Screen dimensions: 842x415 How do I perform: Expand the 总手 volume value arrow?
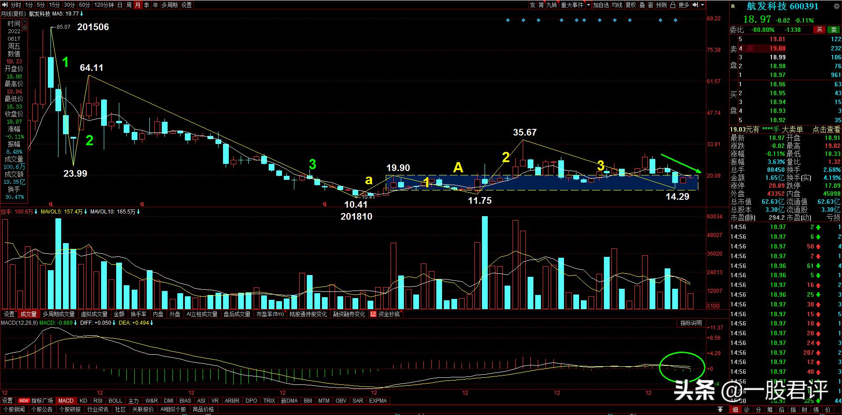coord(36,212)
